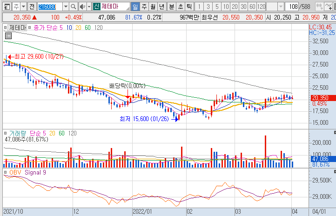
Task: Click the 30 interval button
Action: (x=243, y=7)
